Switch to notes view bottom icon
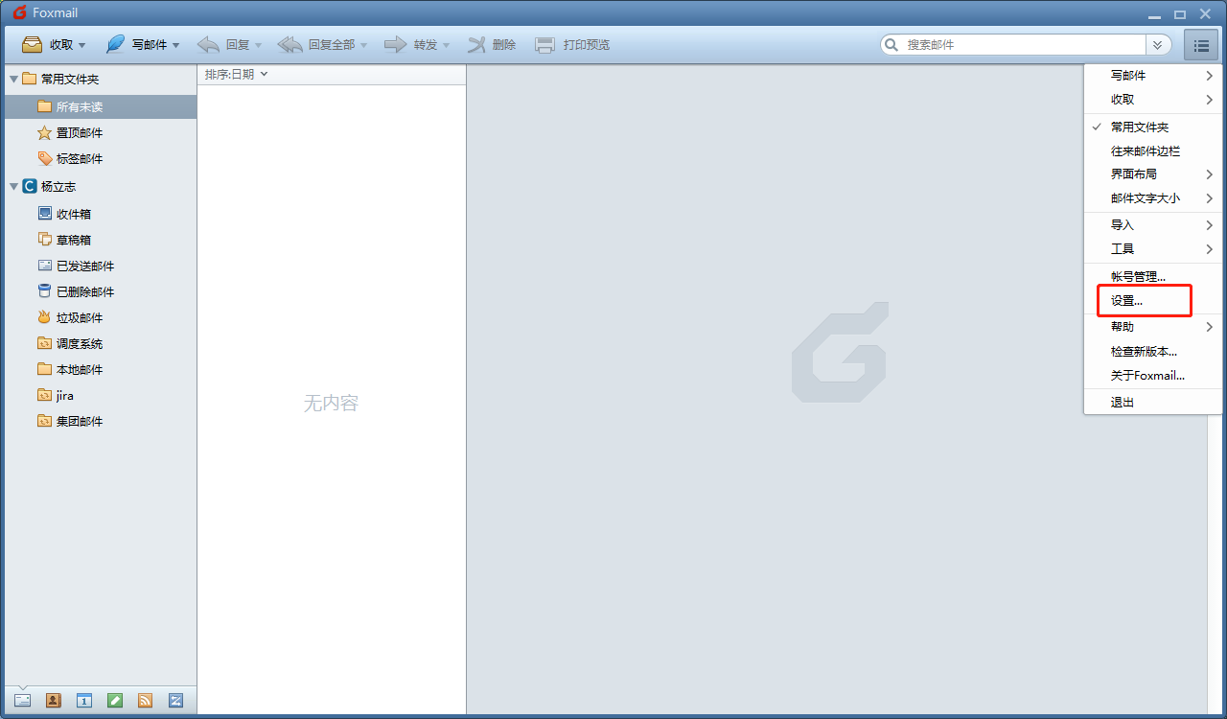Viewport: 1227px width, 719px height. [115, 701]
